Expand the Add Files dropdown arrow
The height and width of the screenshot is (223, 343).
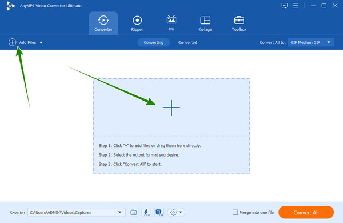tap(41, 43)
